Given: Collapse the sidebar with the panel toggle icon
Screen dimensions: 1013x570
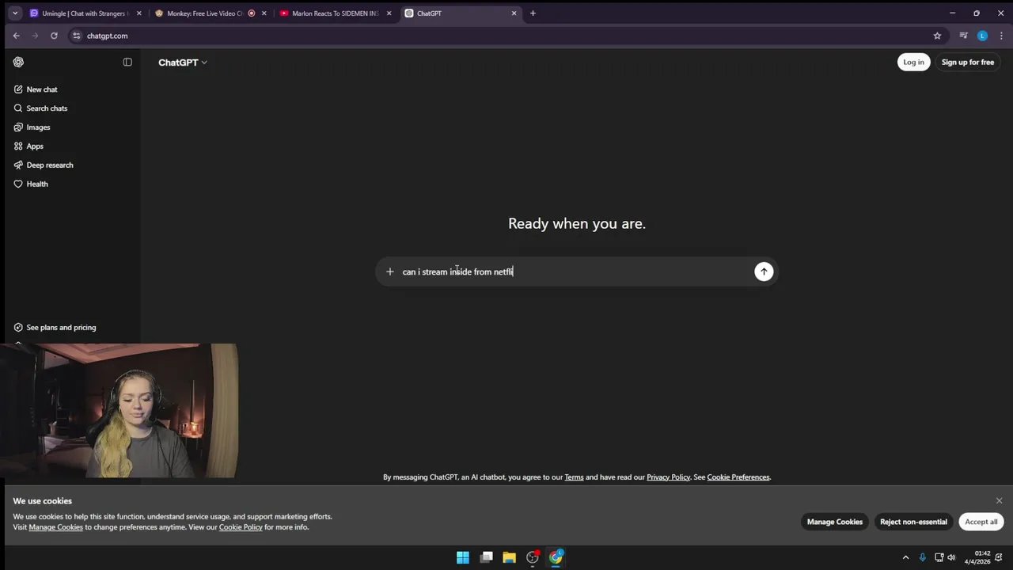Looking at the screenshot, I should pos(127,62).
